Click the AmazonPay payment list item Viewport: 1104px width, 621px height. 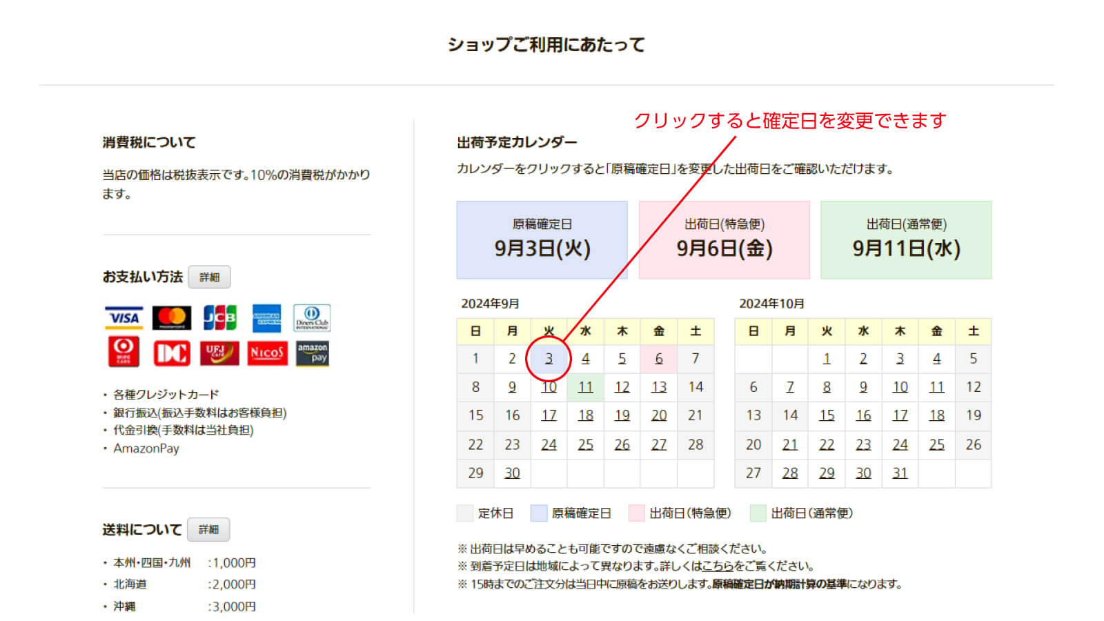coord(146,448)
